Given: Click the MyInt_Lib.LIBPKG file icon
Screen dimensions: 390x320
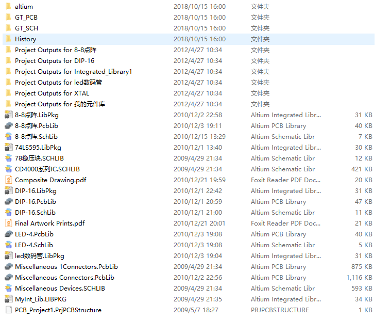Looking at the screenshot, I should (x=8, y=299).
